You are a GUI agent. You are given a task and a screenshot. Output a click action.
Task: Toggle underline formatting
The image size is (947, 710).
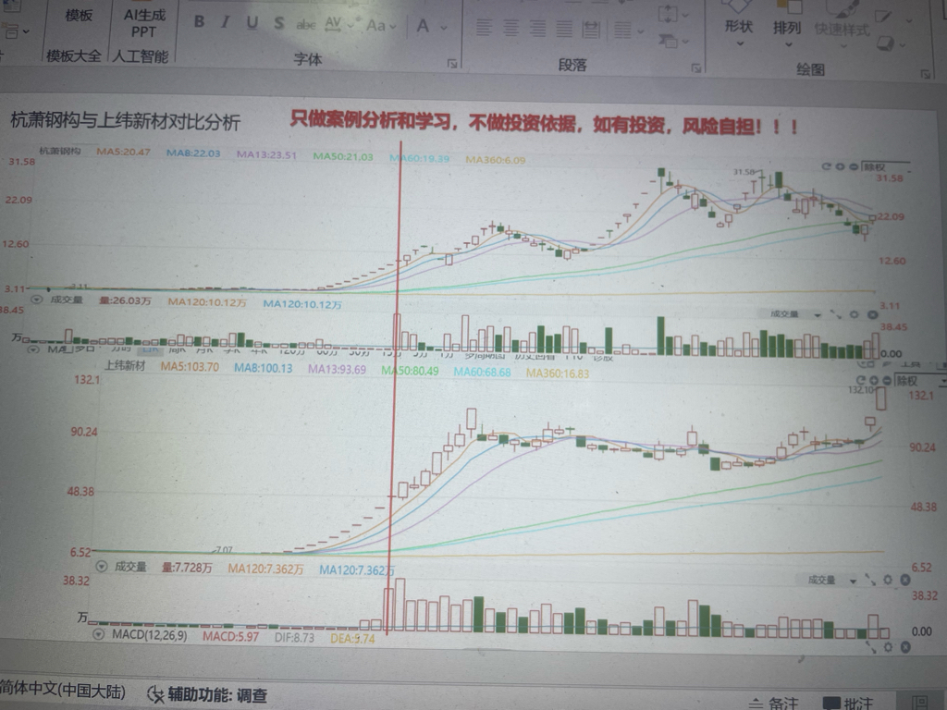tap(252, 23)
